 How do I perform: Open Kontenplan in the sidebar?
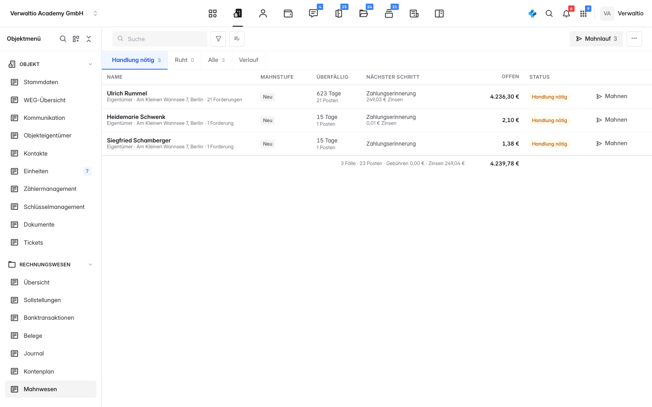point(51,372)
